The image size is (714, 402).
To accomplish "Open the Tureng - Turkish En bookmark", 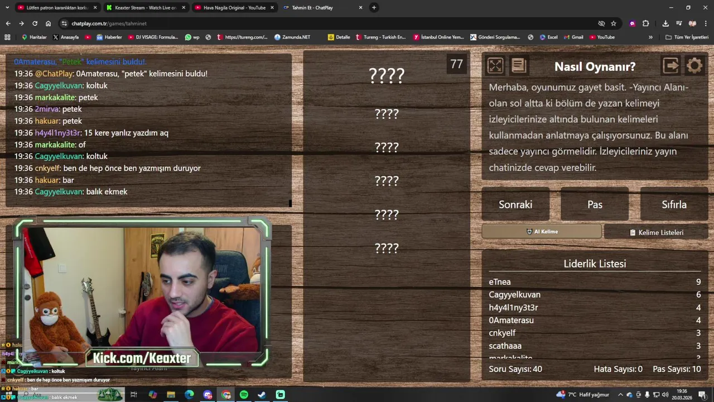I will point(380,37).
